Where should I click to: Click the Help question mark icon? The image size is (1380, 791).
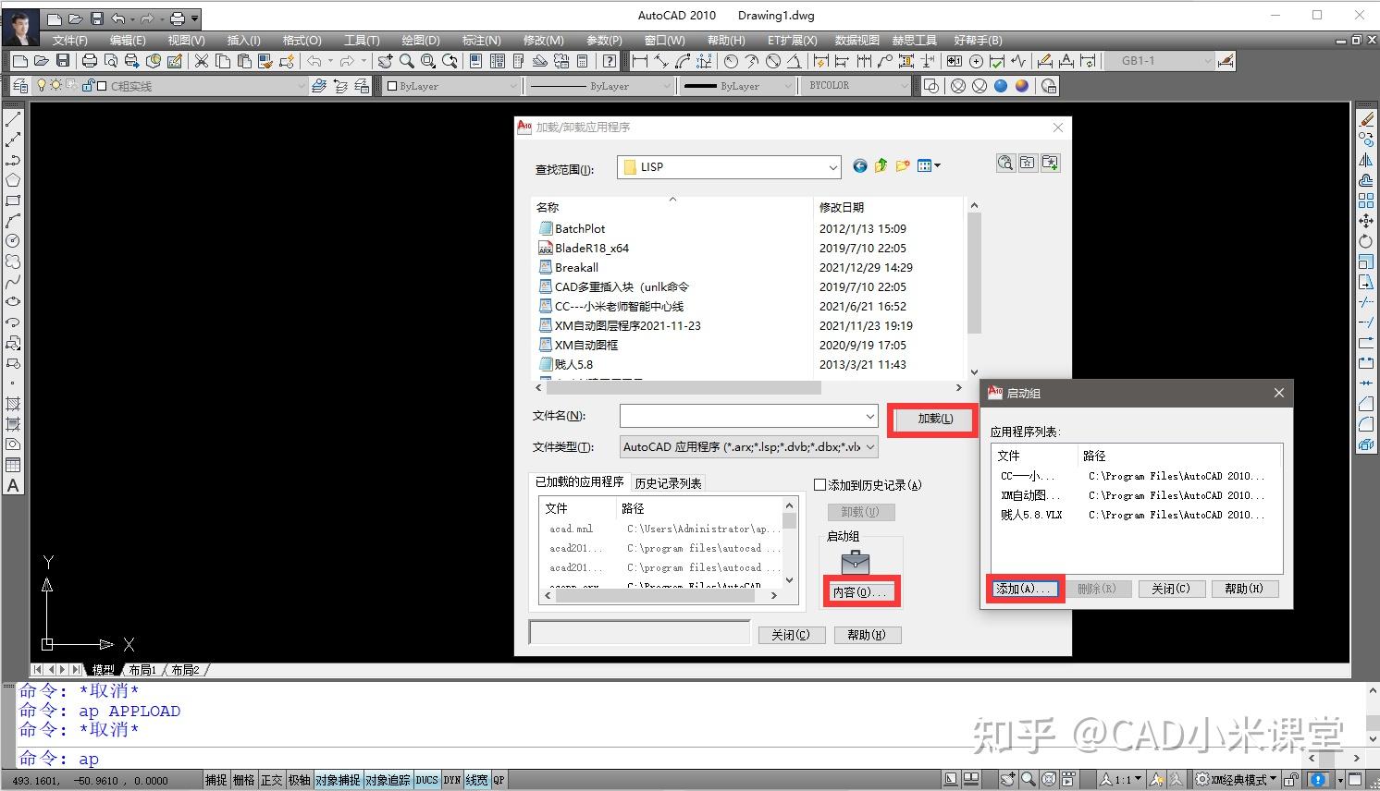pos(609,61)
